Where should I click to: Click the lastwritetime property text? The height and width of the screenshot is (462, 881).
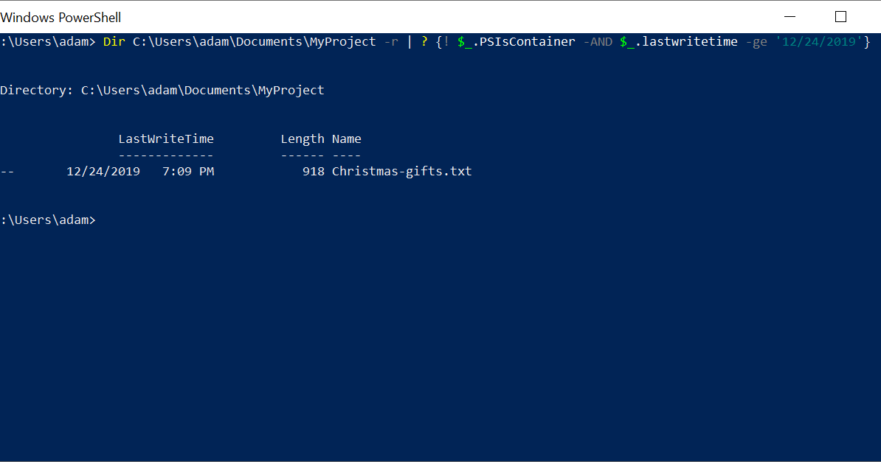click(x=690, y=41)
